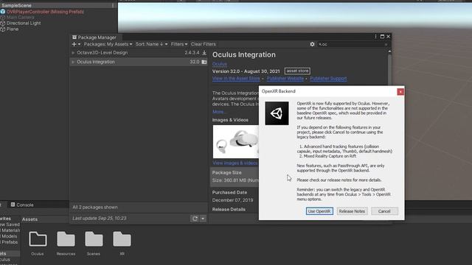Click the SampleScene header in Hierarchy
472x265 pixels.
pos(16,5)
